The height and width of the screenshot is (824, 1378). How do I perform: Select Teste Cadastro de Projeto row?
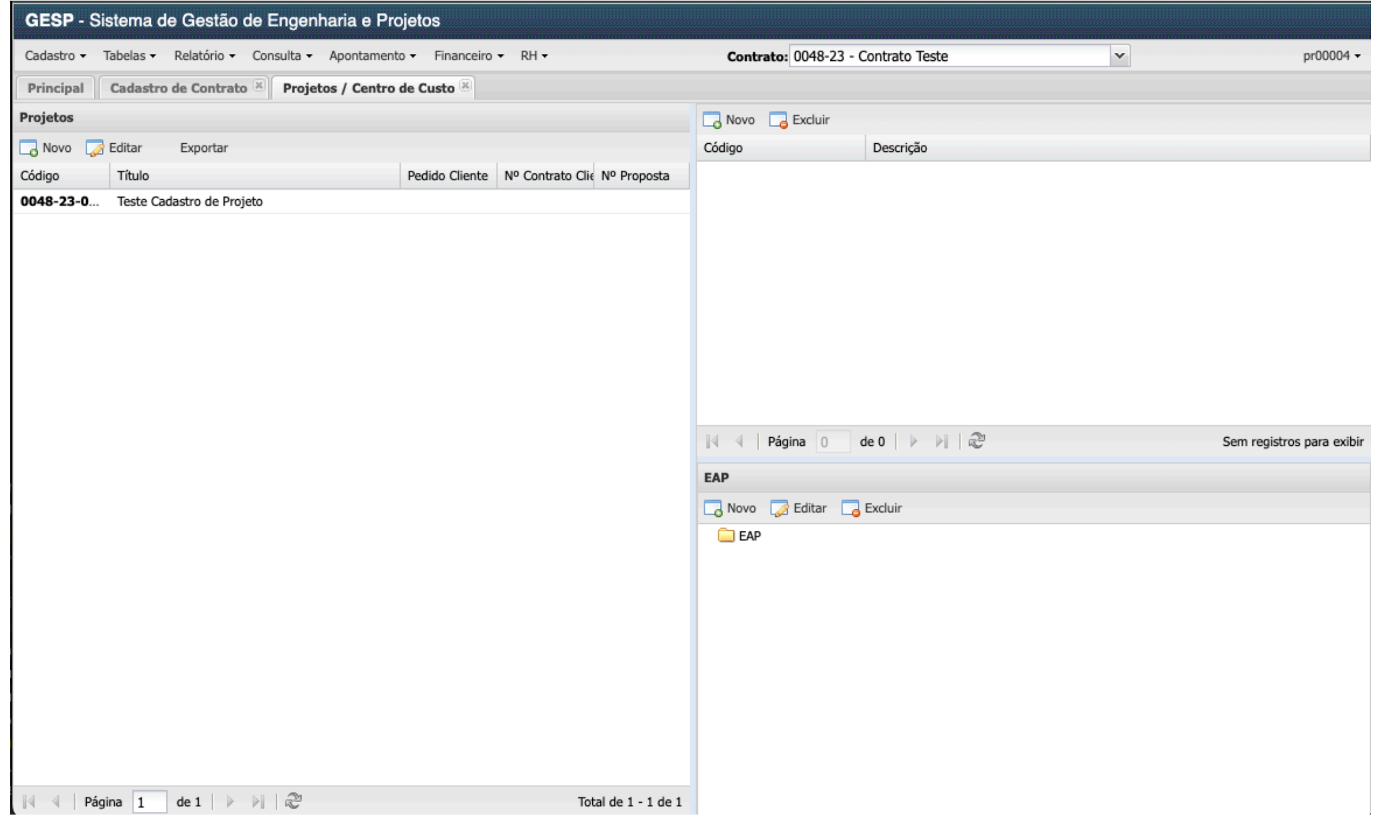190,202
